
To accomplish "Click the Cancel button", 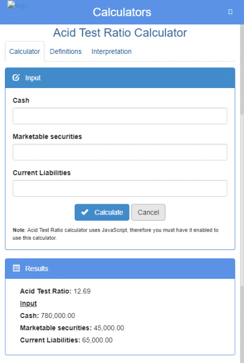I will click(x=149, y=212).
